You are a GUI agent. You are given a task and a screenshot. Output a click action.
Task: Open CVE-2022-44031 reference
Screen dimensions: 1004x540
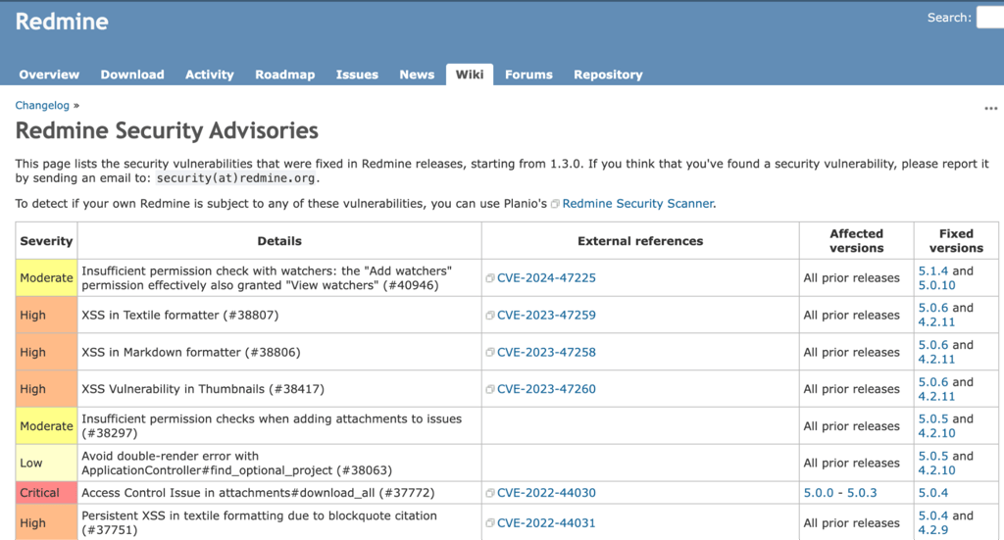click(x=546, y=522)
